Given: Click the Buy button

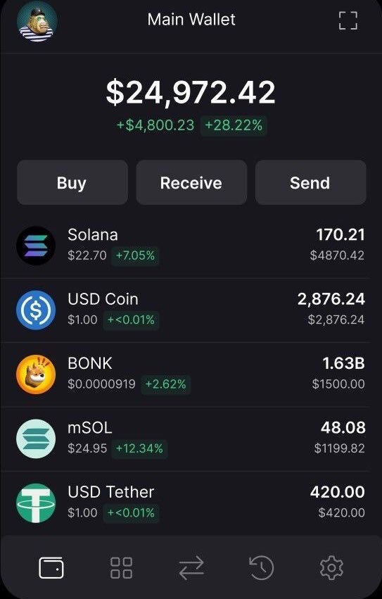Looking at the screenshot, I should [72, 182].
